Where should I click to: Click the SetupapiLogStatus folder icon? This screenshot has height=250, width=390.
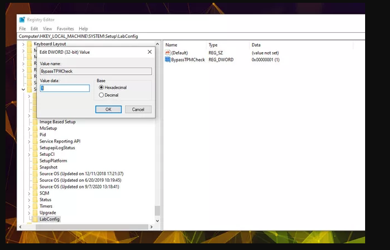[35, 148]
